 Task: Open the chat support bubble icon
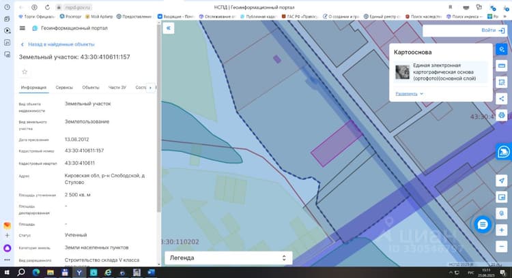click(483, 224)
